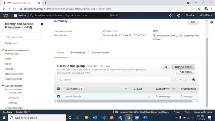215x121 pixels.
Task: Click the Feedback link in footer
Action: click(7, 112)
